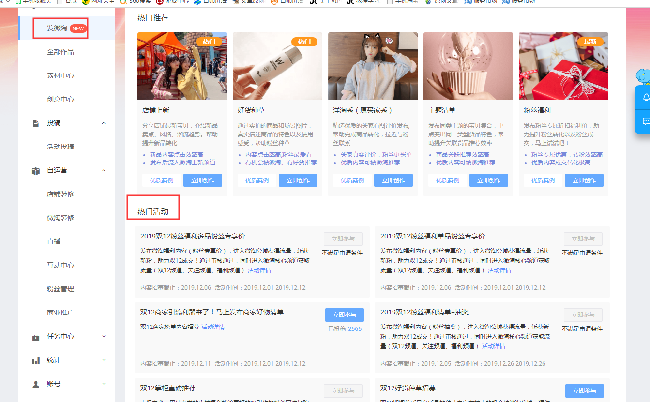Open 粉丝管理 from the sidebar
Viewport: 650px width, 402px height.
60,289
